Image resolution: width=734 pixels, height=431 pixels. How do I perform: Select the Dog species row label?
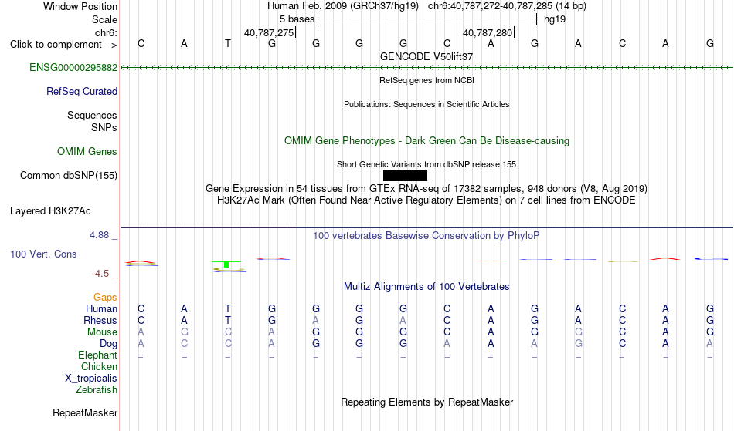coord(108,344)
